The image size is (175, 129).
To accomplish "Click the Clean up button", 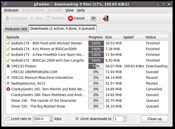I will pos(154,119).
